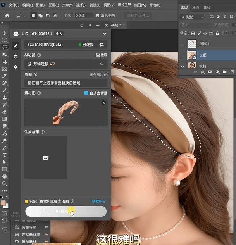Remove the headband 素材图 with X
This screenshot has width=236, height=245.
[103, 103]
